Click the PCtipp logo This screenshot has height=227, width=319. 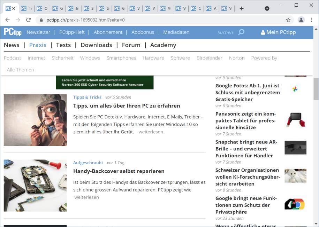point(13,32)
